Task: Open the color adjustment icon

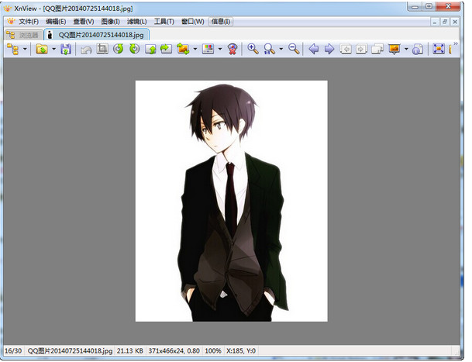Action: coord(208,49)
